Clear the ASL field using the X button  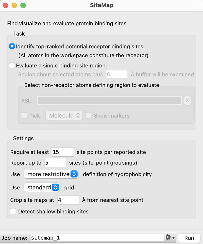coord(187,101)
